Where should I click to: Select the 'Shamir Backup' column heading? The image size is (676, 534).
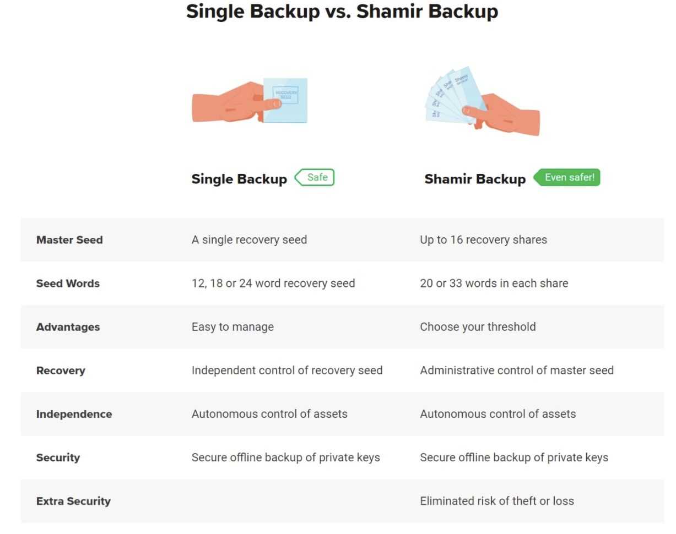[x=475, y=179]
